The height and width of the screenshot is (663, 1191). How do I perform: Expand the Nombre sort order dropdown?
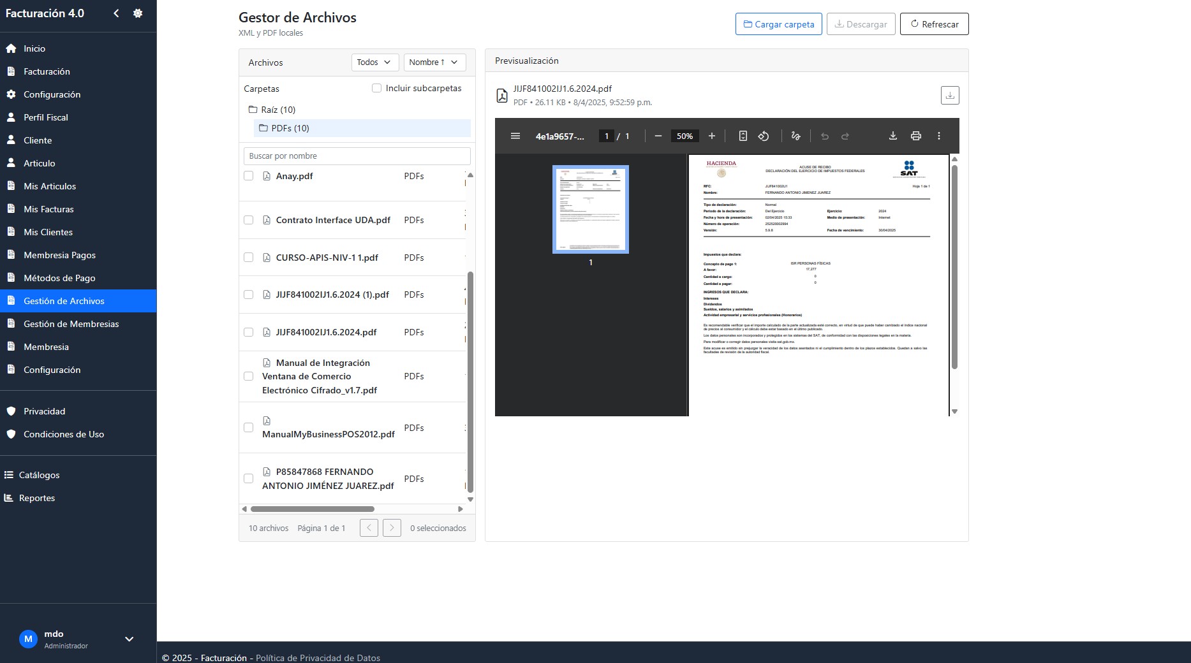(434, 62)
